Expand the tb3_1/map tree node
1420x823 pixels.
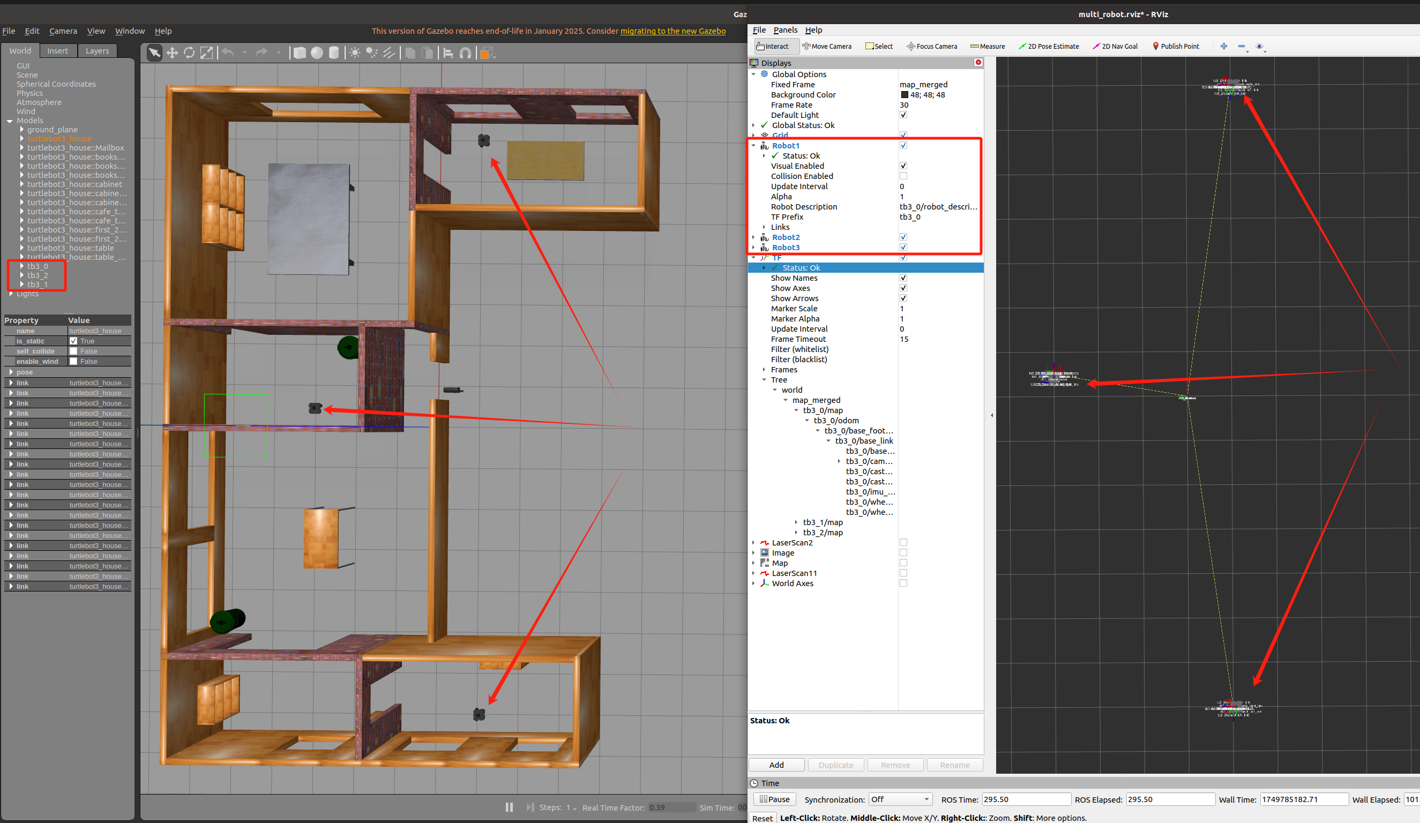click(x=796, y=522)
